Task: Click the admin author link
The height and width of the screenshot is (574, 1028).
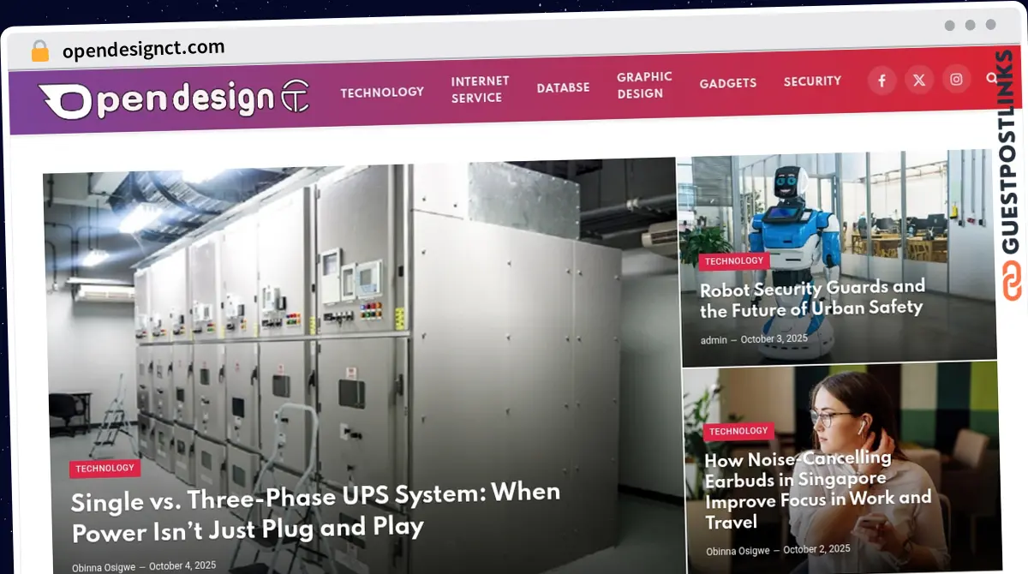Action: pyautogui.click(x=712, y=339)
